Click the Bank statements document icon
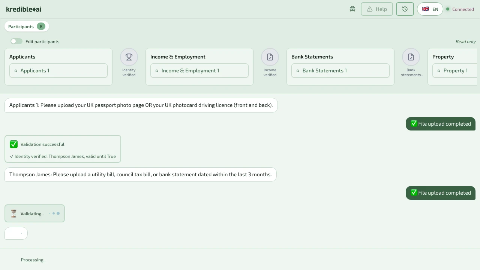 411,57
